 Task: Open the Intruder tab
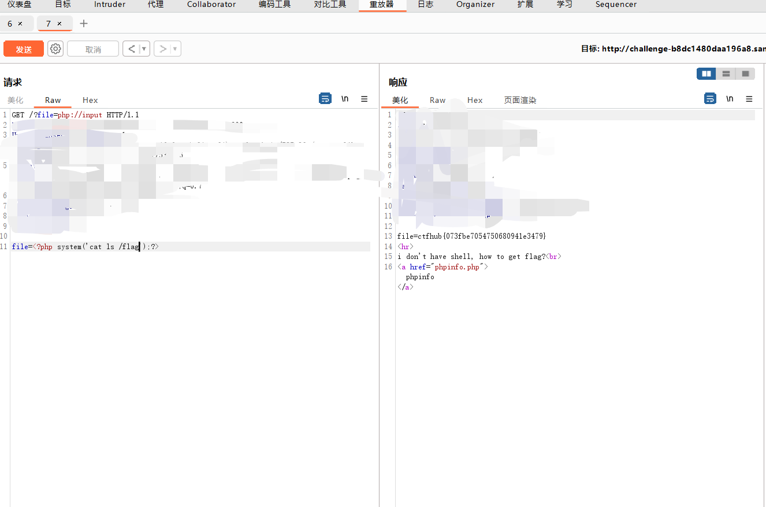click(x=110, y=5)
